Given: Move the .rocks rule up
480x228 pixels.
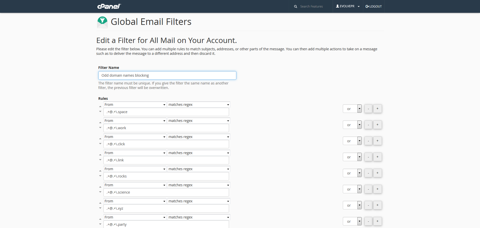Looking at the screenshot, I should click(100, 171).
